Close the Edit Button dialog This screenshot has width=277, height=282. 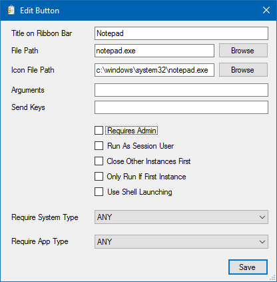(x=266, y=10)
